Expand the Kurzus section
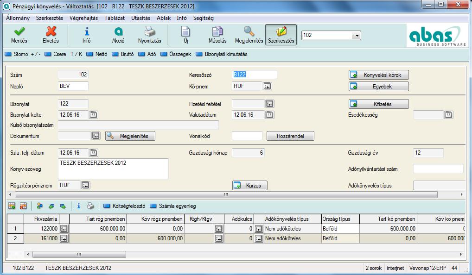This screenshot has width=472, height=275. pyautogui.click(x=250, y=186)
